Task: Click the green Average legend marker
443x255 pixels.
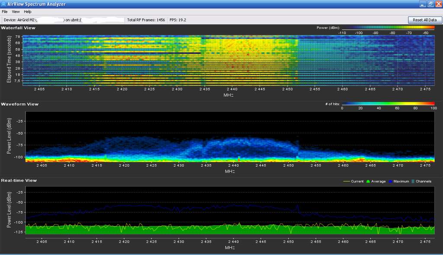Action: [369, 181]
